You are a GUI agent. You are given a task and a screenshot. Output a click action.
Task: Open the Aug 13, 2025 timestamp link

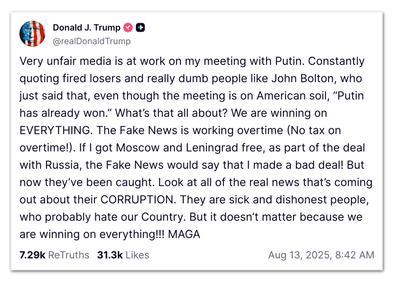[321, 255]
